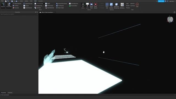
Task: Switch to the MODEL ribbon tab
Action: [26, 1]
